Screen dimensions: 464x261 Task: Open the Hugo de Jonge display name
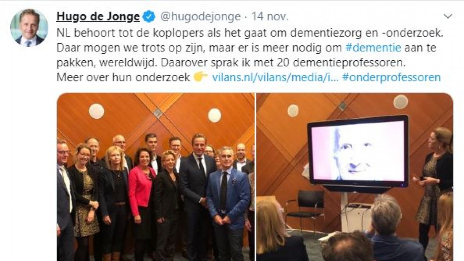point(98,17)
